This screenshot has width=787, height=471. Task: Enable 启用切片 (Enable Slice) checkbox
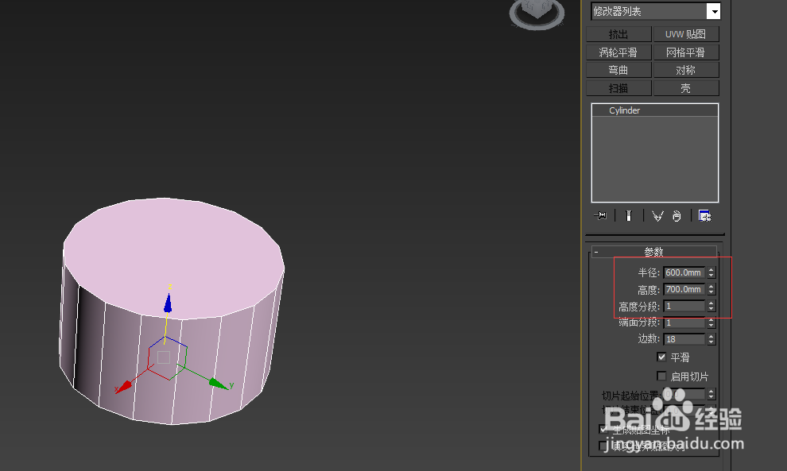[x=661, y=376]
